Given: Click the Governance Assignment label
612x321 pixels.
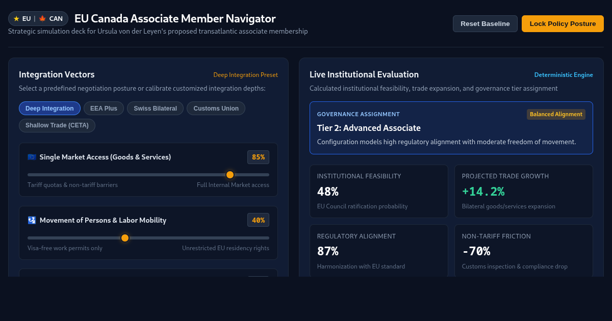Looking at the screenshot, I should (x=359, y=114).
